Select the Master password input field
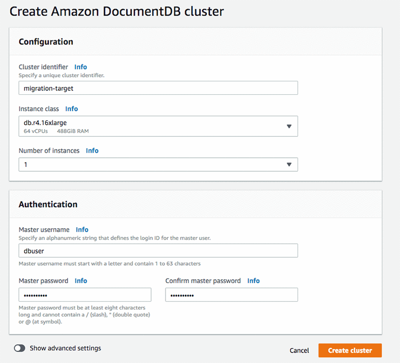400x363 pixels. point(85,295)
